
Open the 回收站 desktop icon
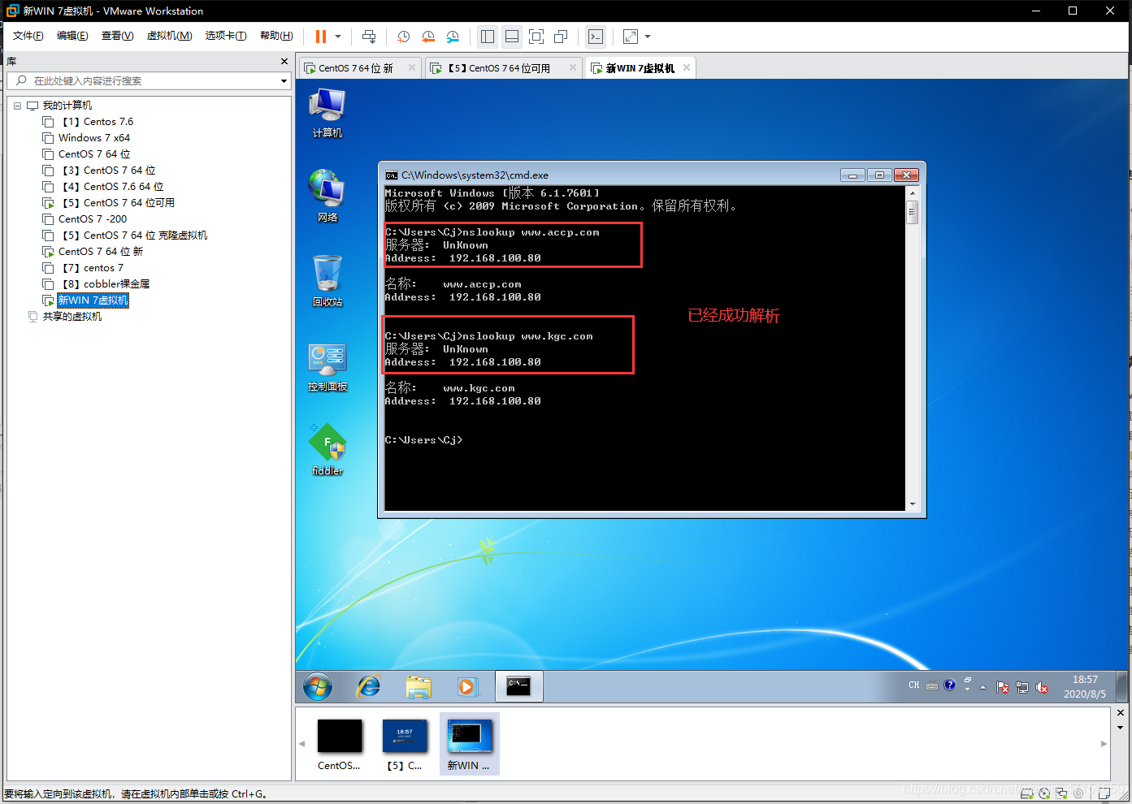click(x=327, y=281)
